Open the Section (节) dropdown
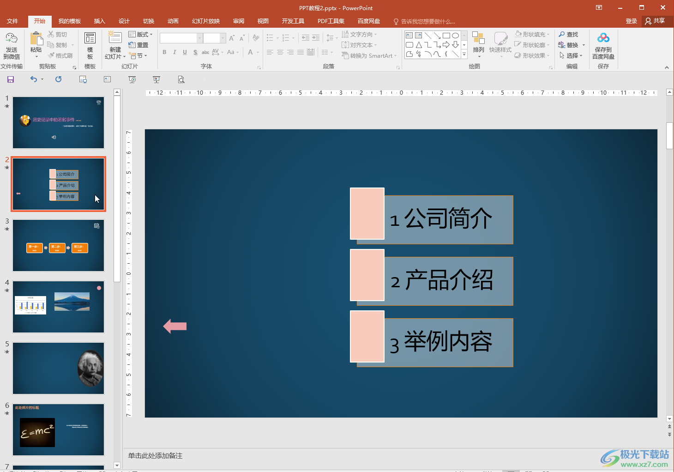The image size is (674, 472). point(138,55)
